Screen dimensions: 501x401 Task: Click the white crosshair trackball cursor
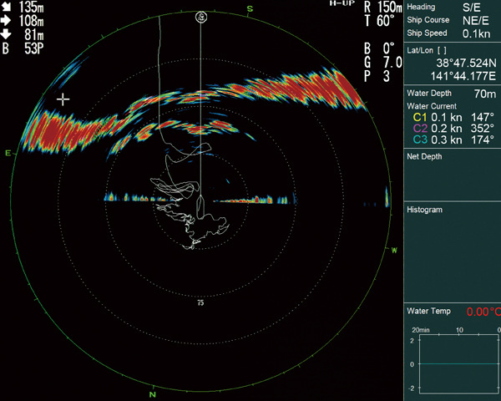(63, 99)
